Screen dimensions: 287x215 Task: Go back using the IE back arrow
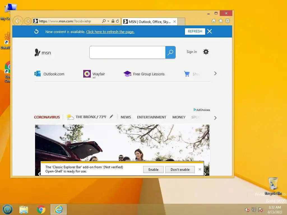pos(18,21)
